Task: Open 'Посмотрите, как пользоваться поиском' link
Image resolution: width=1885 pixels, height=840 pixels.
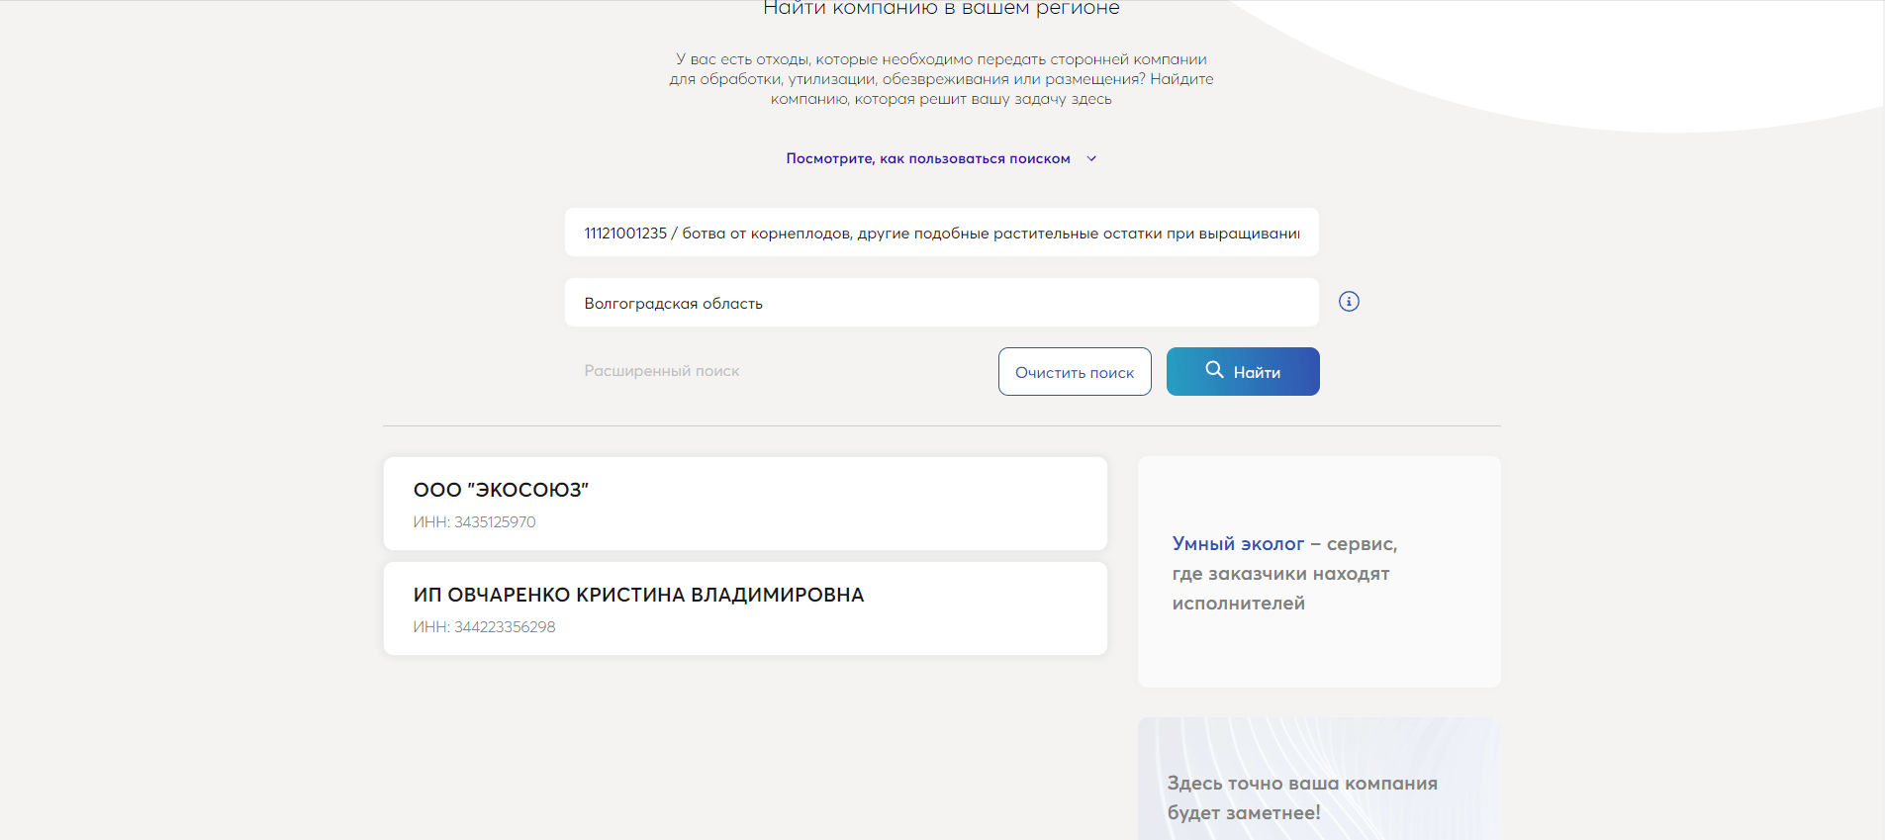Action: pyautogui.click(x=928, y=158)
